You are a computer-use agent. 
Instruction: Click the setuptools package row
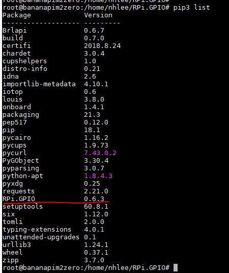55,207
